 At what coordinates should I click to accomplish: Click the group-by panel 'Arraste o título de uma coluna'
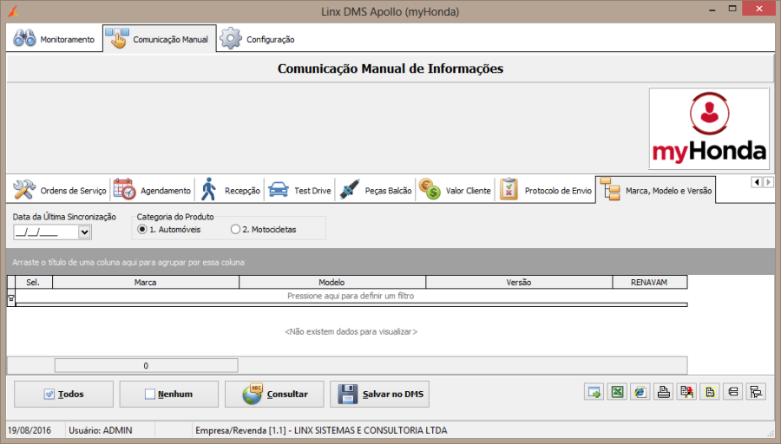(390, 262)
